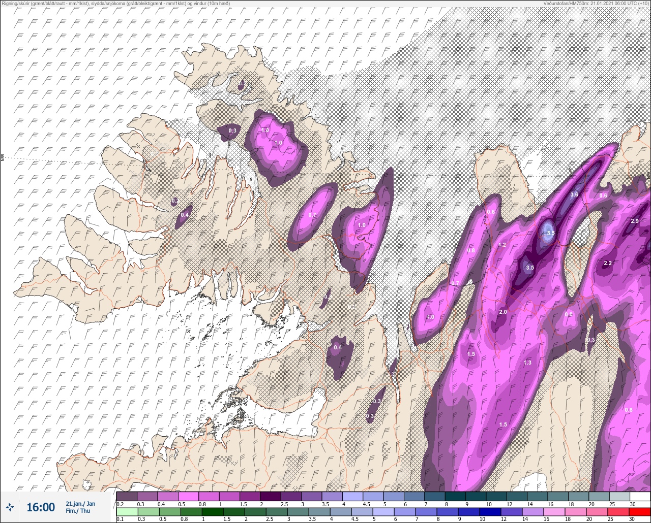This screenshot has width=651, height=523.
Task: Click the 2.2 value label on map
Action: 607,263
